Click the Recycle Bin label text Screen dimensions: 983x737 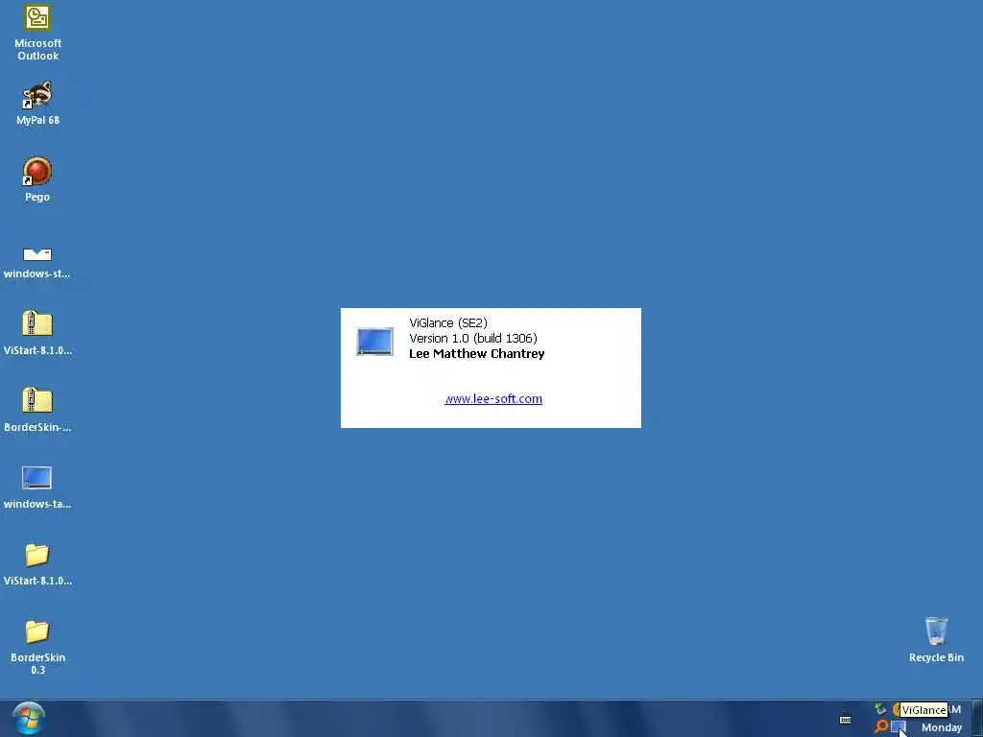tap(936, 657)
